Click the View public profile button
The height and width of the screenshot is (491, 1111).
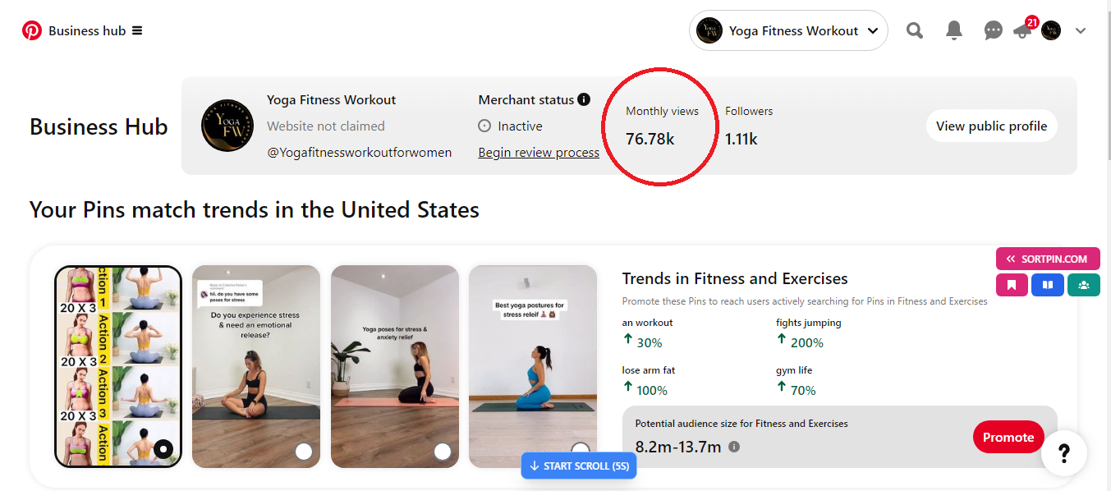991,126
